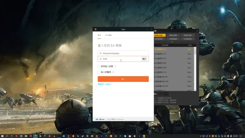Select the 全匹配亚服 server tab
This screenshot has height=138, width=245.
160,39
